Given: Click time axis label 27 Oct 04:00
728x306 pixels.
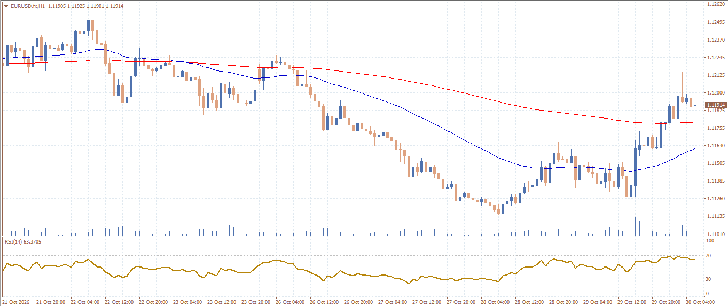Looking at the screenshot, I should [393, 302].
